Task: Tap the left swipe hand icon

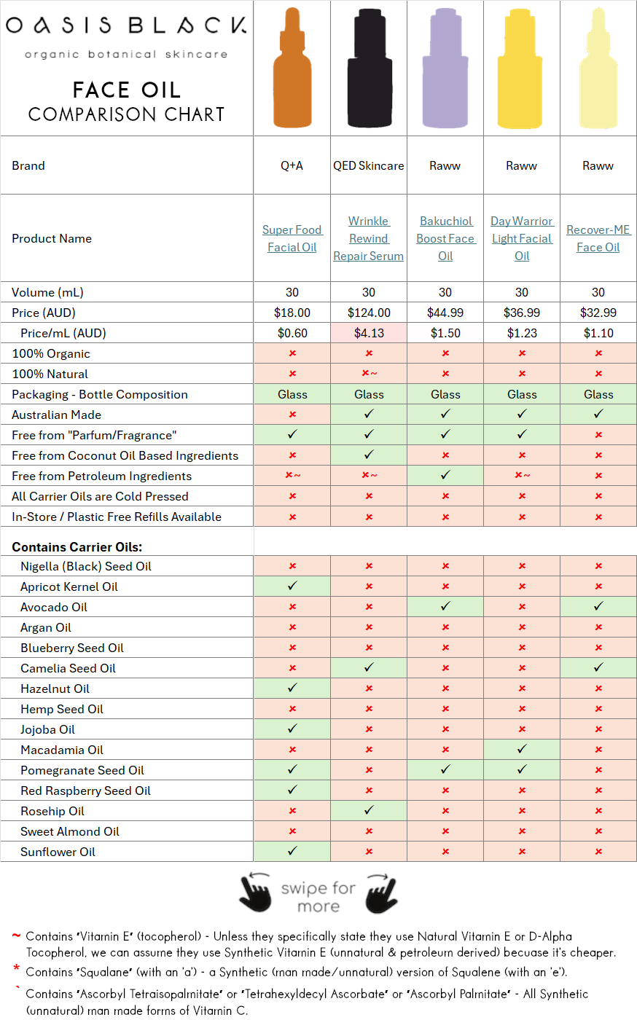Action: pos(255,892)
